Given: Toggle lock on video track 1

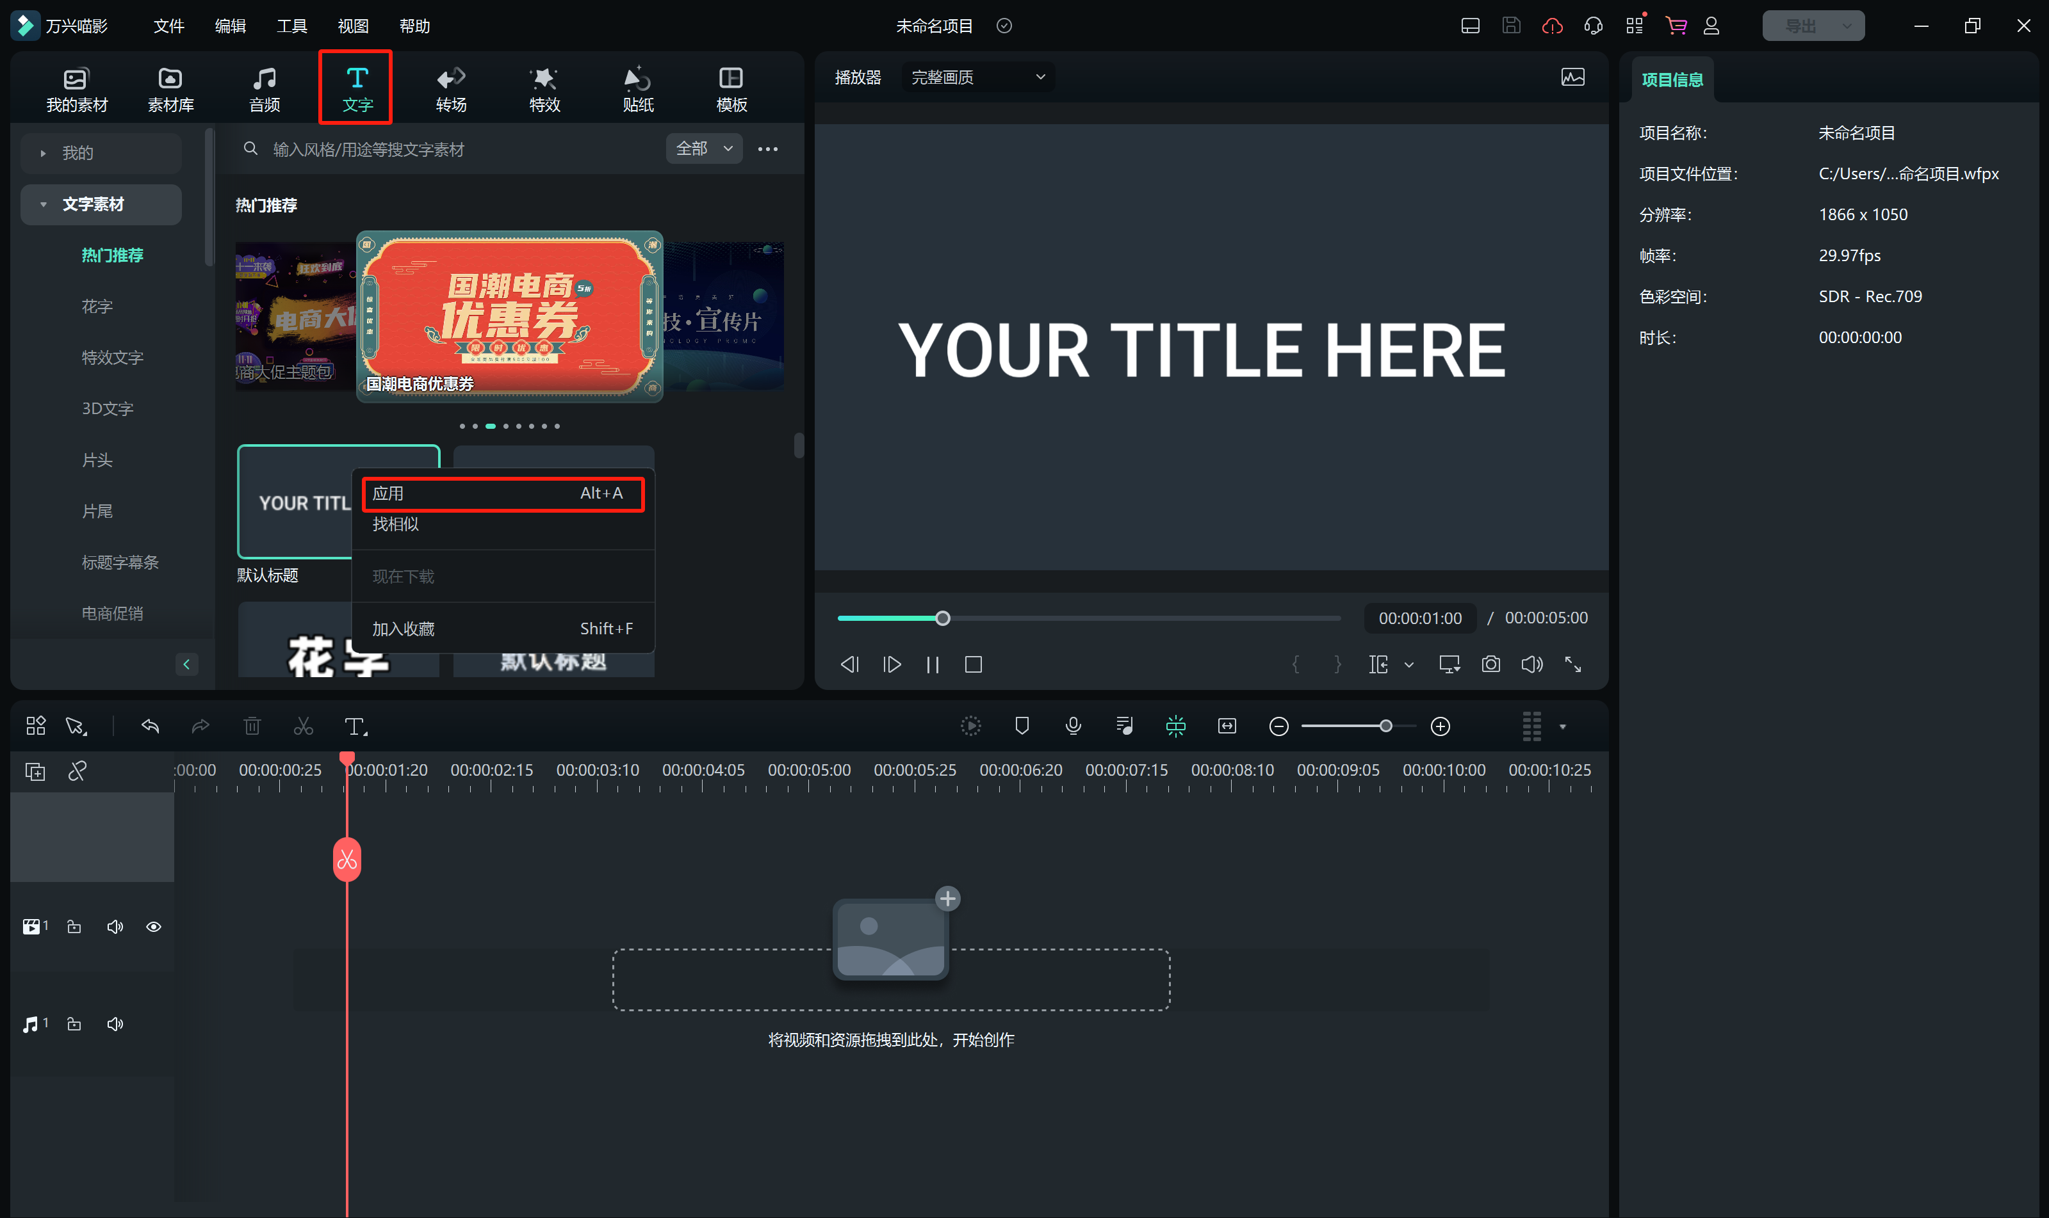Looking at the screenshot, I should tap(74, 927).
